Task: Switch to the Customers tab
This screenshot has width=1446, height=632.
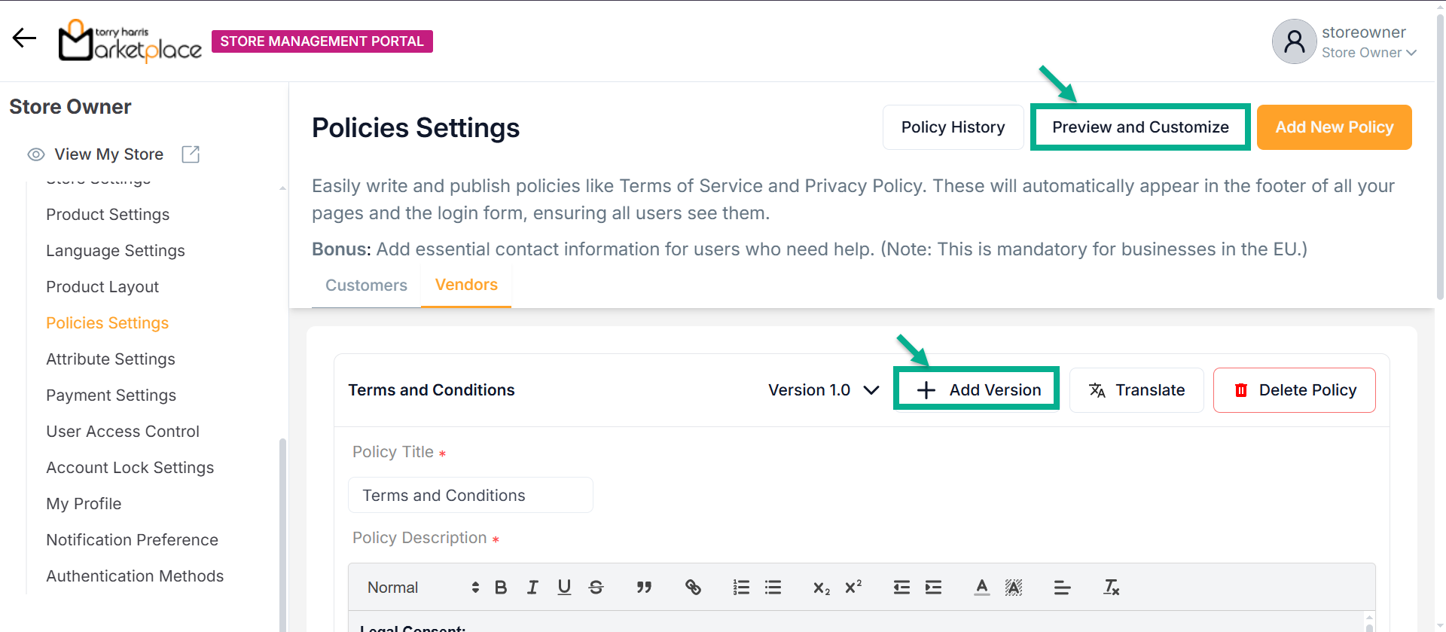Action: (x=366, y=285)
